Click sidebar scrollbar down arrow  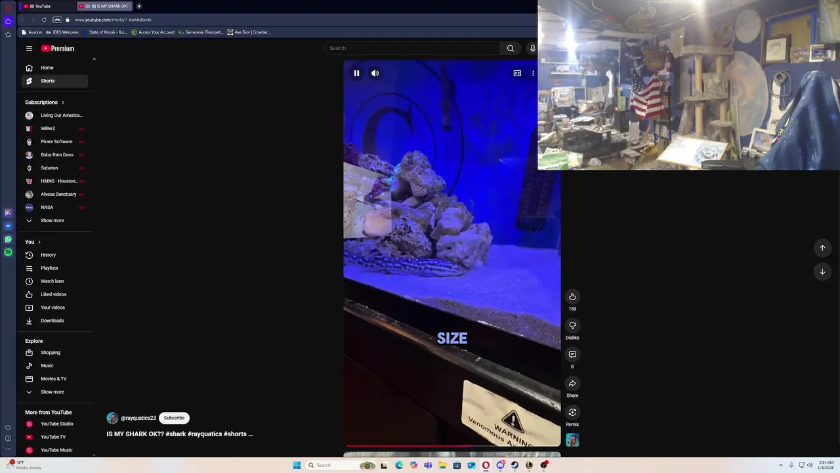[94, 454]
